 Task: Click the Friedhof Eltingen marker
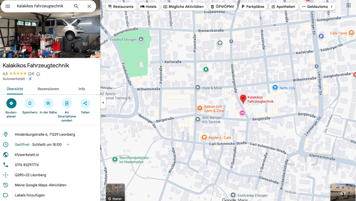pyautogui.click(x=141, y=39)
